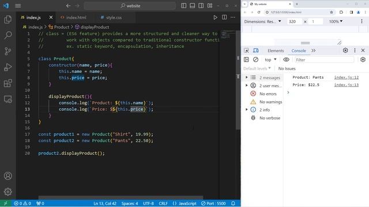Toggle the console sidebar
Screen dimensions: 369x207
pos(246,60)
